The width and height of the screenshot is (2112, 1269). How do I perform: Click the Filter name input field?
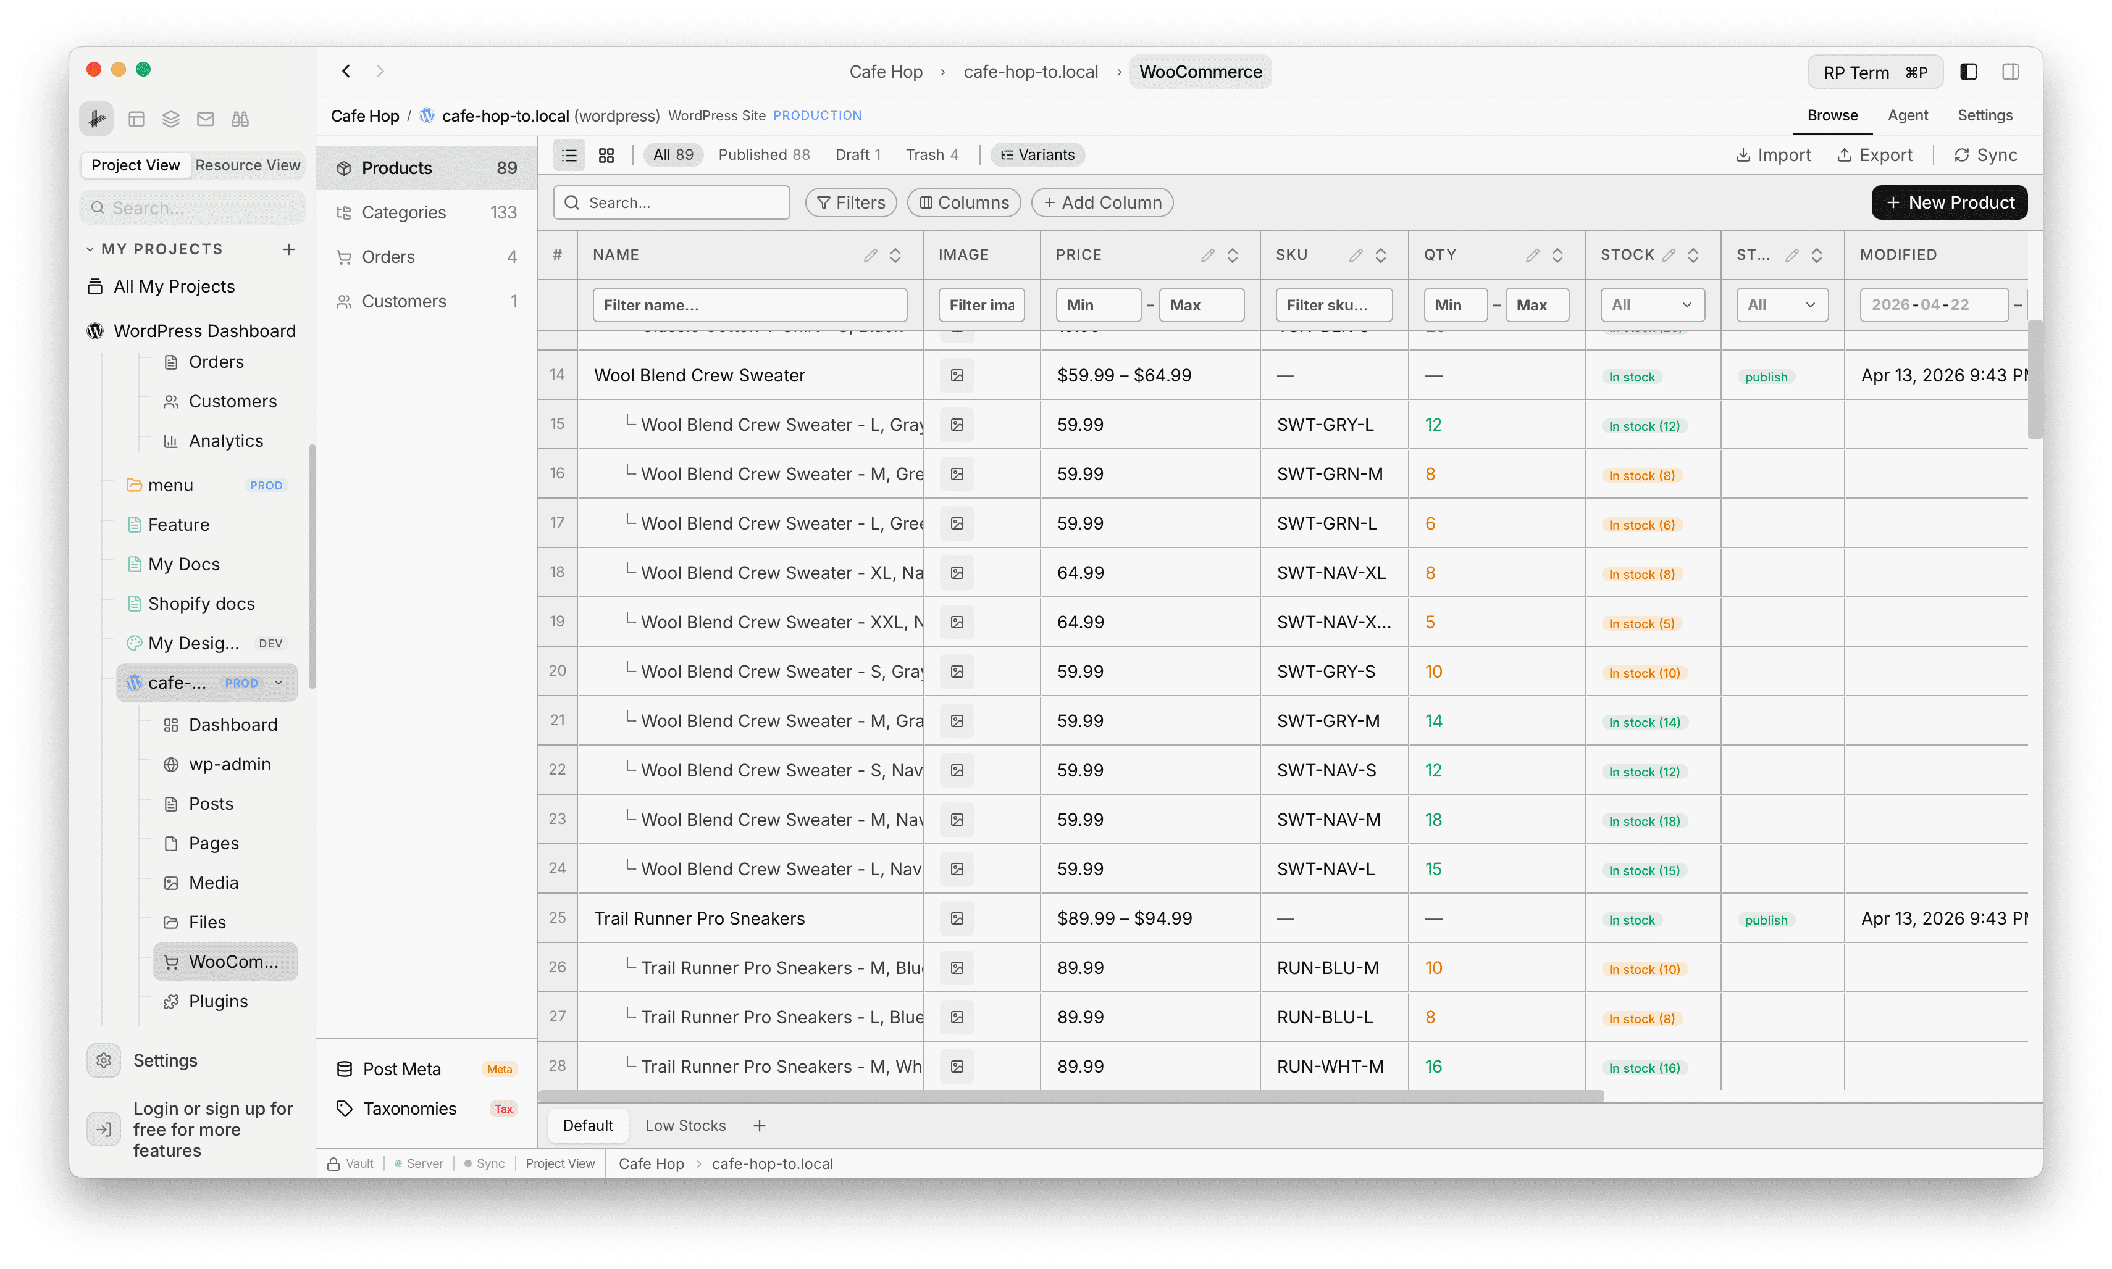click(x=750, y=304)
